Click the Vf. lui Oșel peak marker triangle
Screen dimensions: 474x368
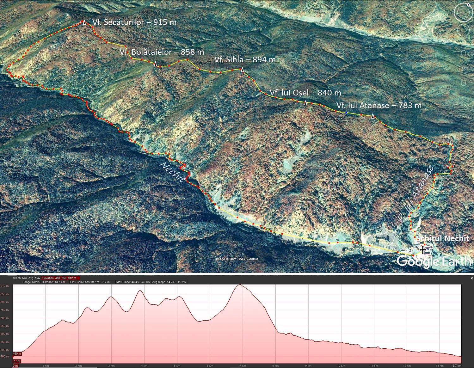[x=305, y=103]
